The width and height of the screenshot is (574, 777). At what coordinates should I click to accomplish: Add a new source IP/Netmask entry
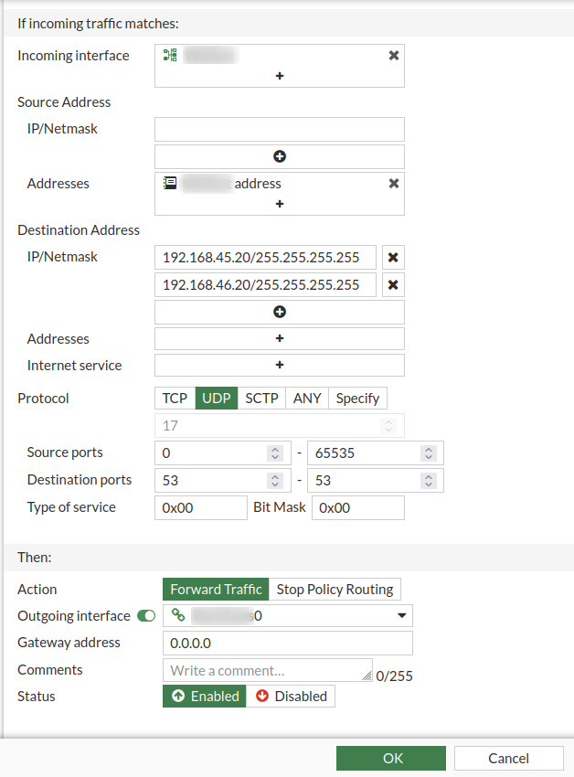point(279,156)
